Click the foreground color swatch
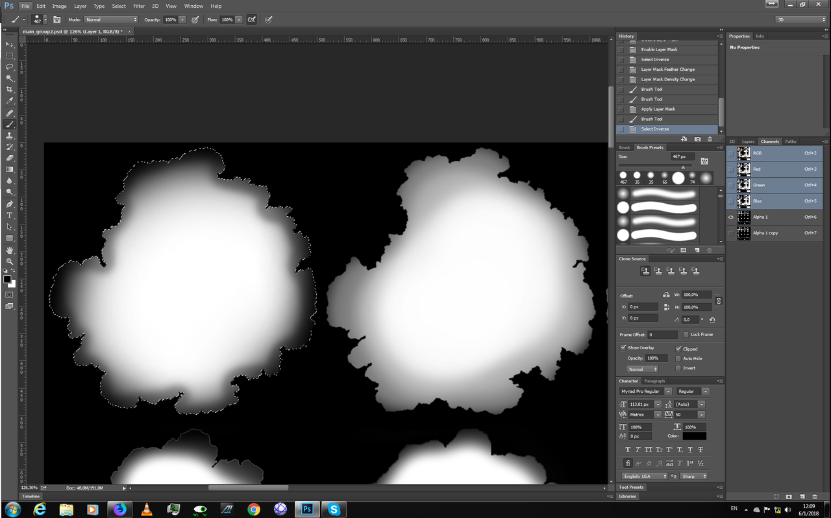The width and height of the screenshot is (831, 518). point(7,280)
